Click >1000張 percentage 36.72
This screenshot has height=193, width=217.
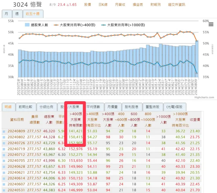coord(180,131)
